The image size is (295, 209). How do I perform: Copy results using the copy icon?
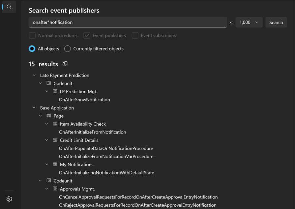(65, 64)
